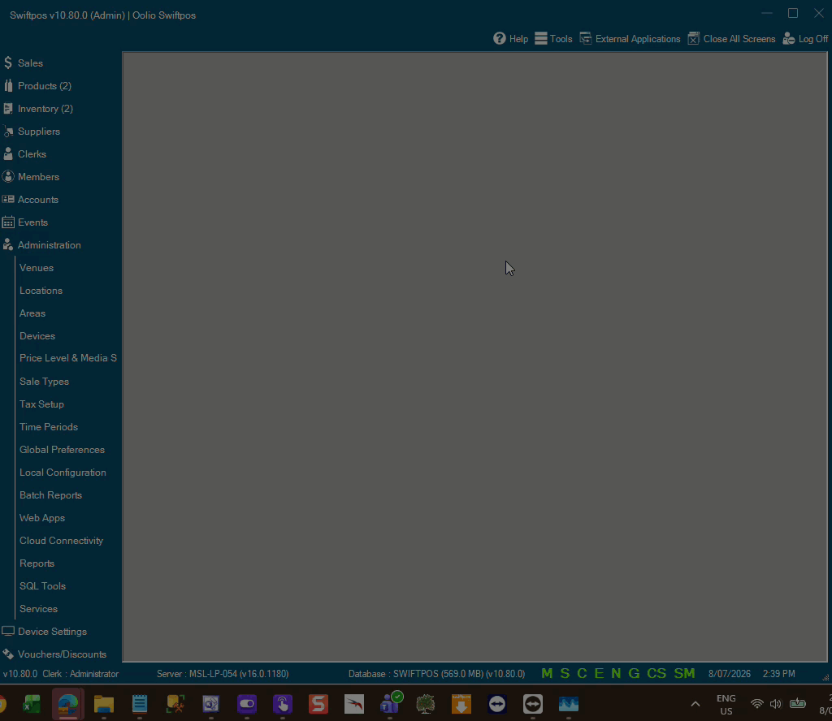The image size is (832, 721).
Task: Open Cloud Connectivity
Action: (61, 541)
